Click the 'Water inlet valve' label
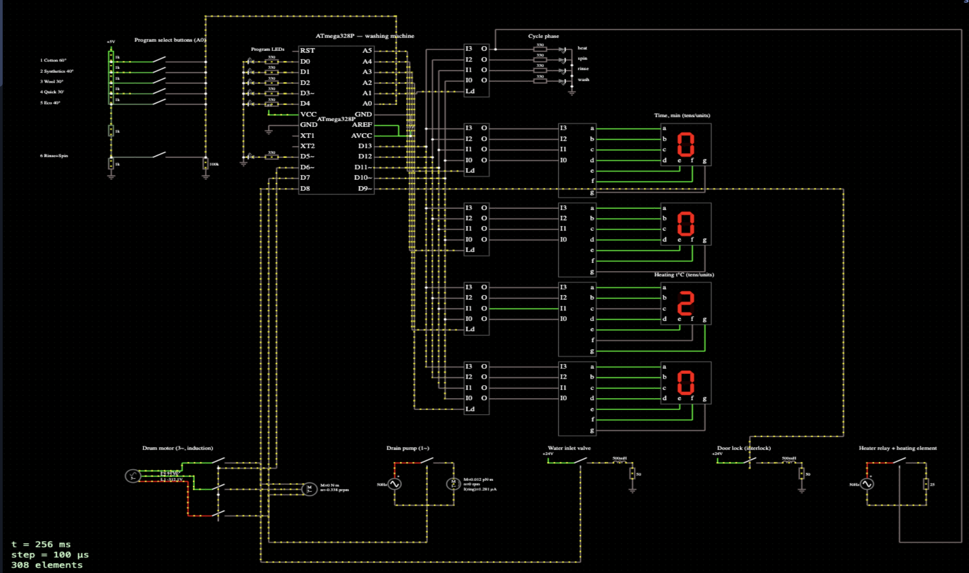 [569, 448]
